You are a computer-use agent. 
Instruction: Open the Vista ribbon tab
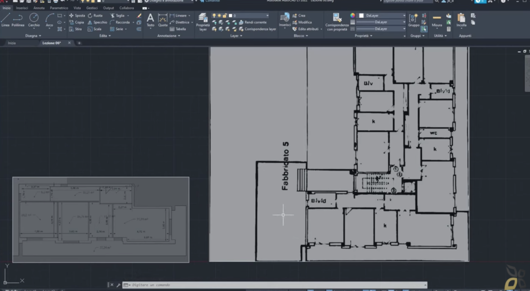click(x=77, y=8)
